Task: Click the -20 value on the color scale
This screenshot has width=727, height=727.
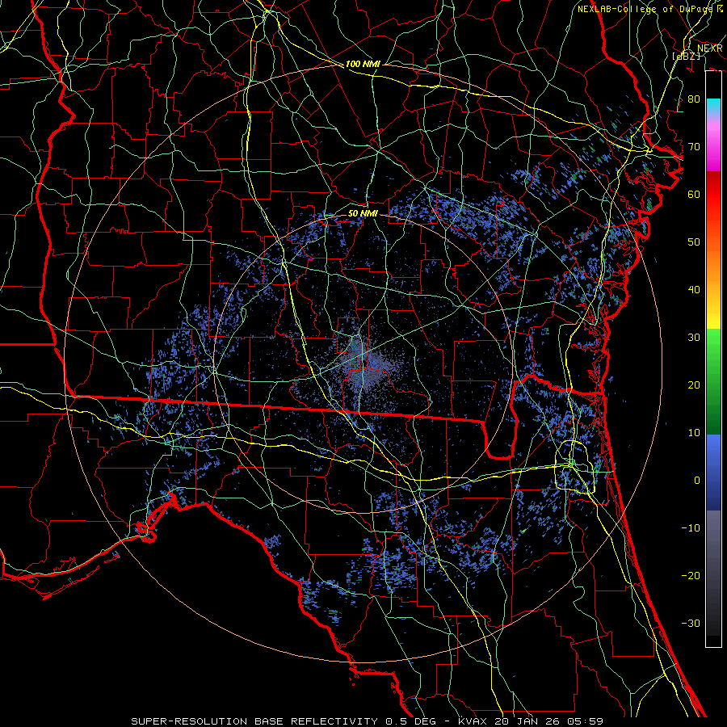Action: coord(691,575)
